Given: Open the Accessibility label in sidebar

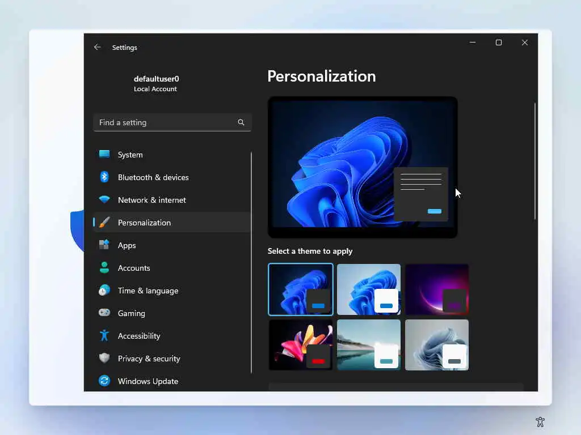Looking at the screenshot, I should 139,336.
